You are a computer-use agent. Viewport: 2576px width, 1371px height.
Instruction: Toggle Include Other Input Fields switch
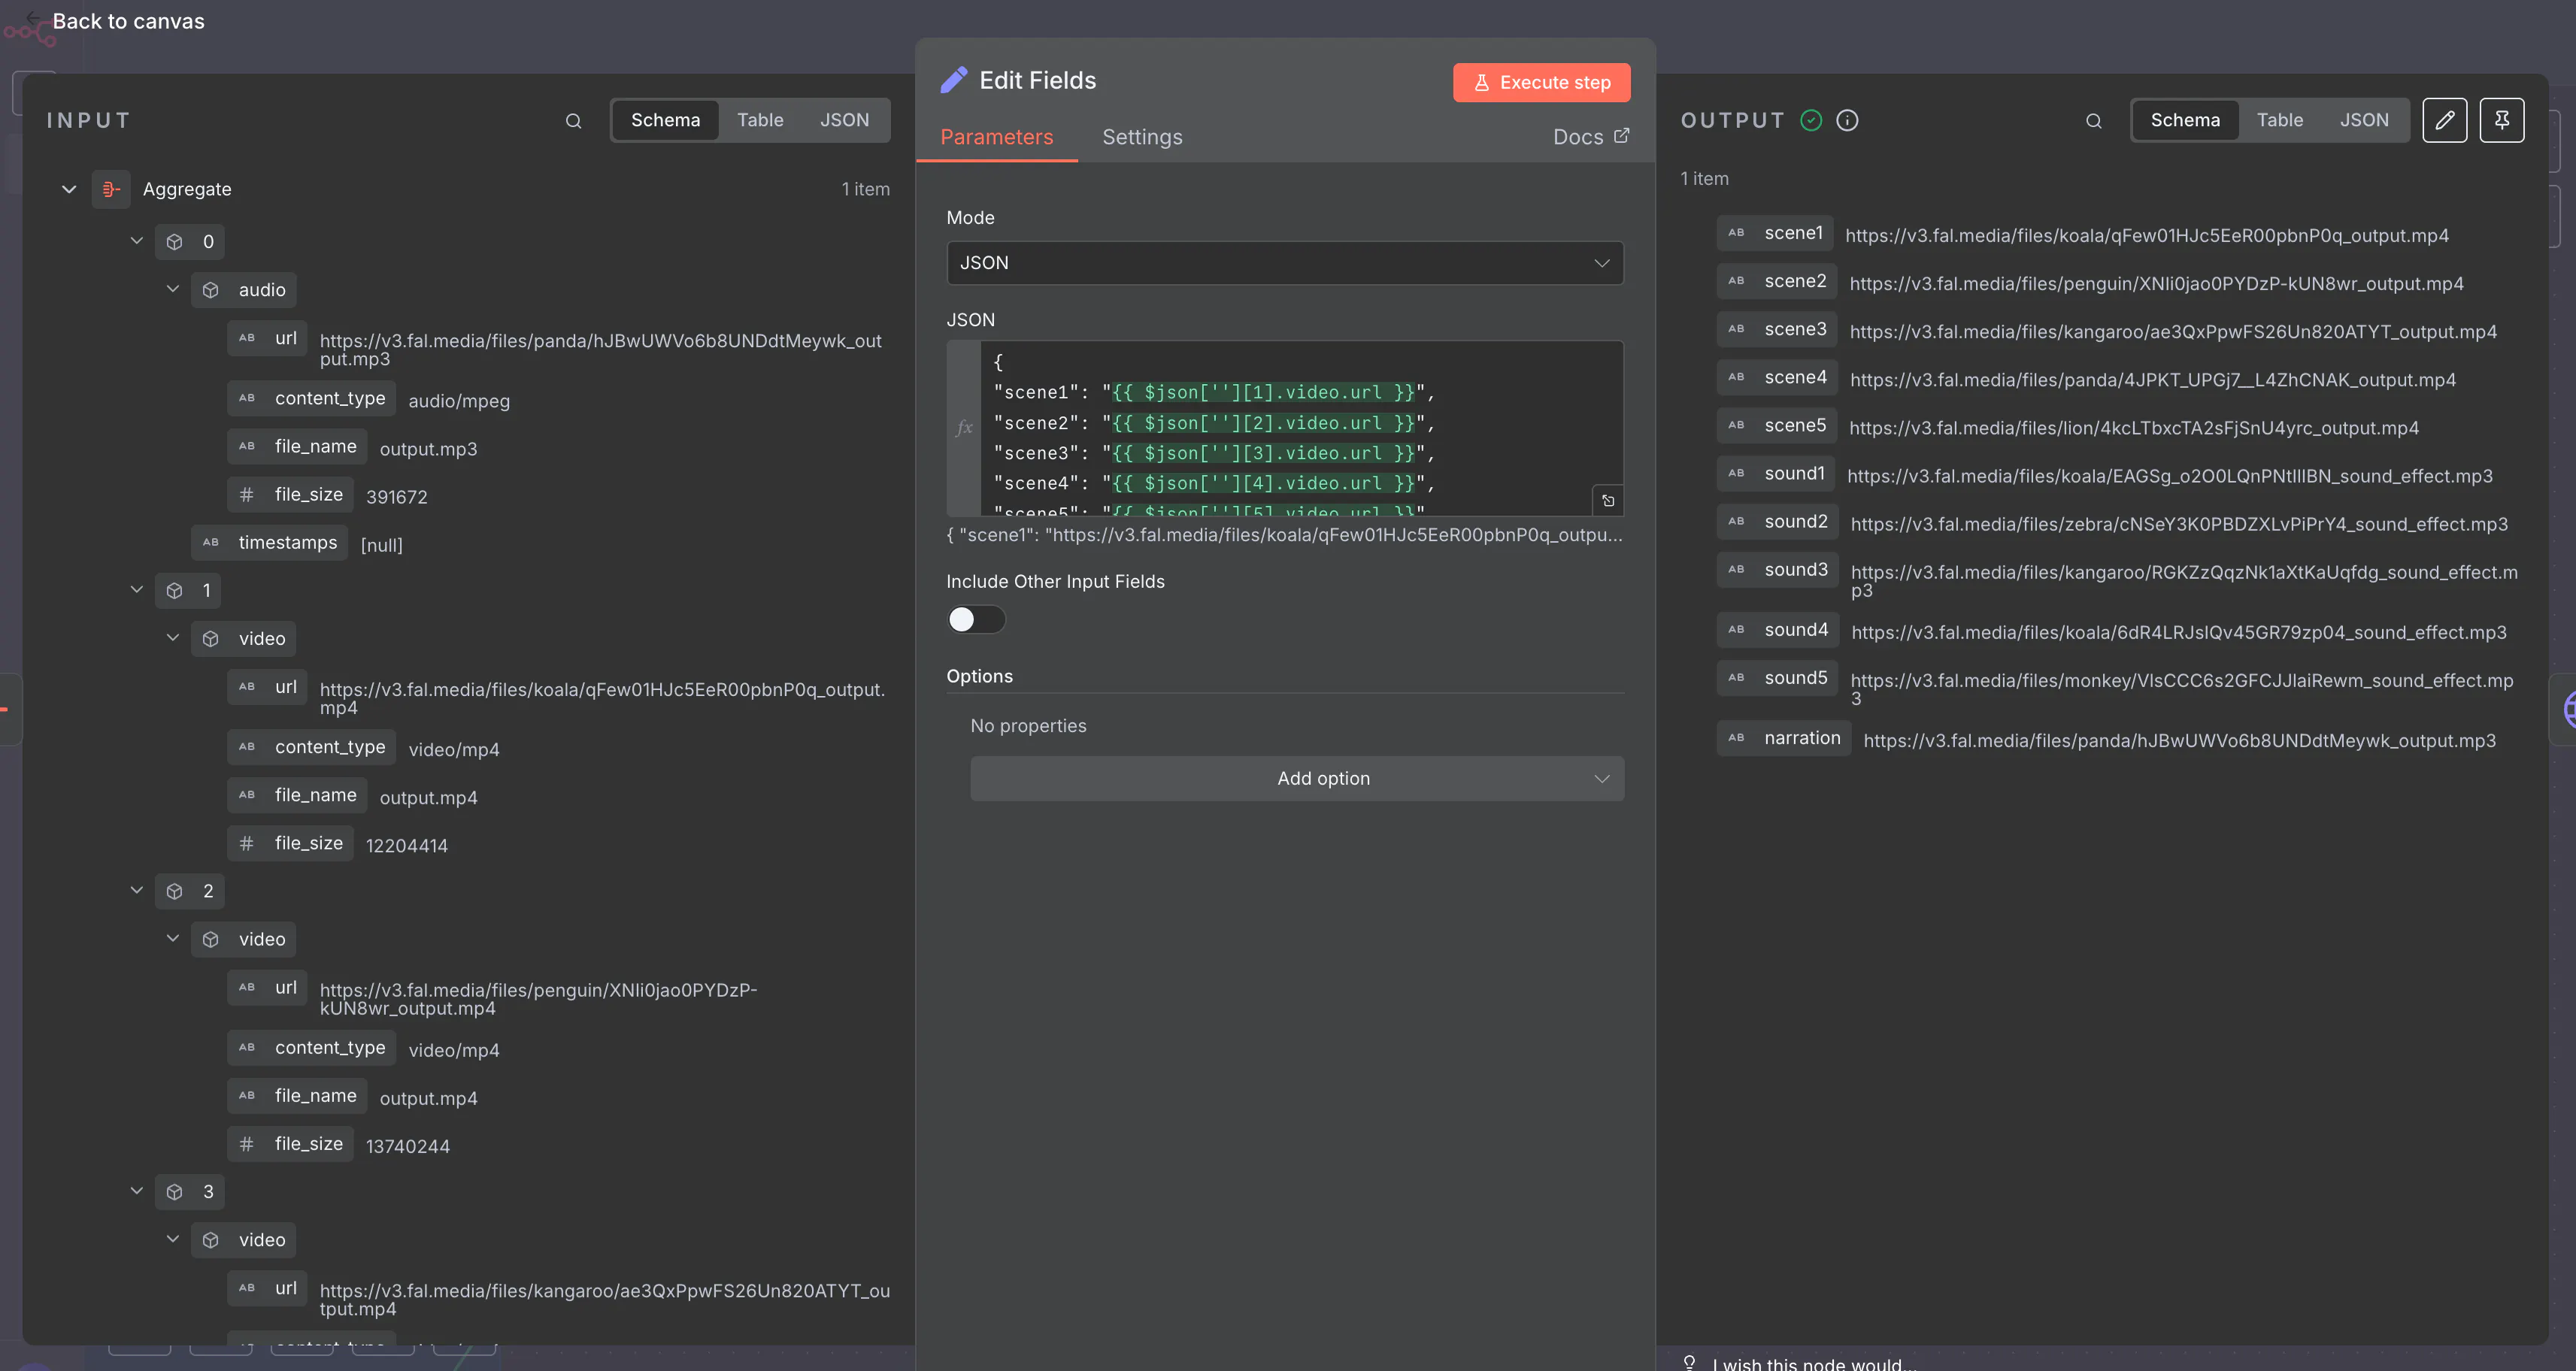975,619
